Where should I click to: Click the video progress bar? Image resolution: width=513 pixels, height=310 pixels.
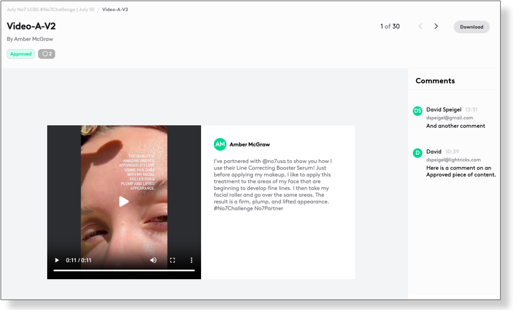124,270
